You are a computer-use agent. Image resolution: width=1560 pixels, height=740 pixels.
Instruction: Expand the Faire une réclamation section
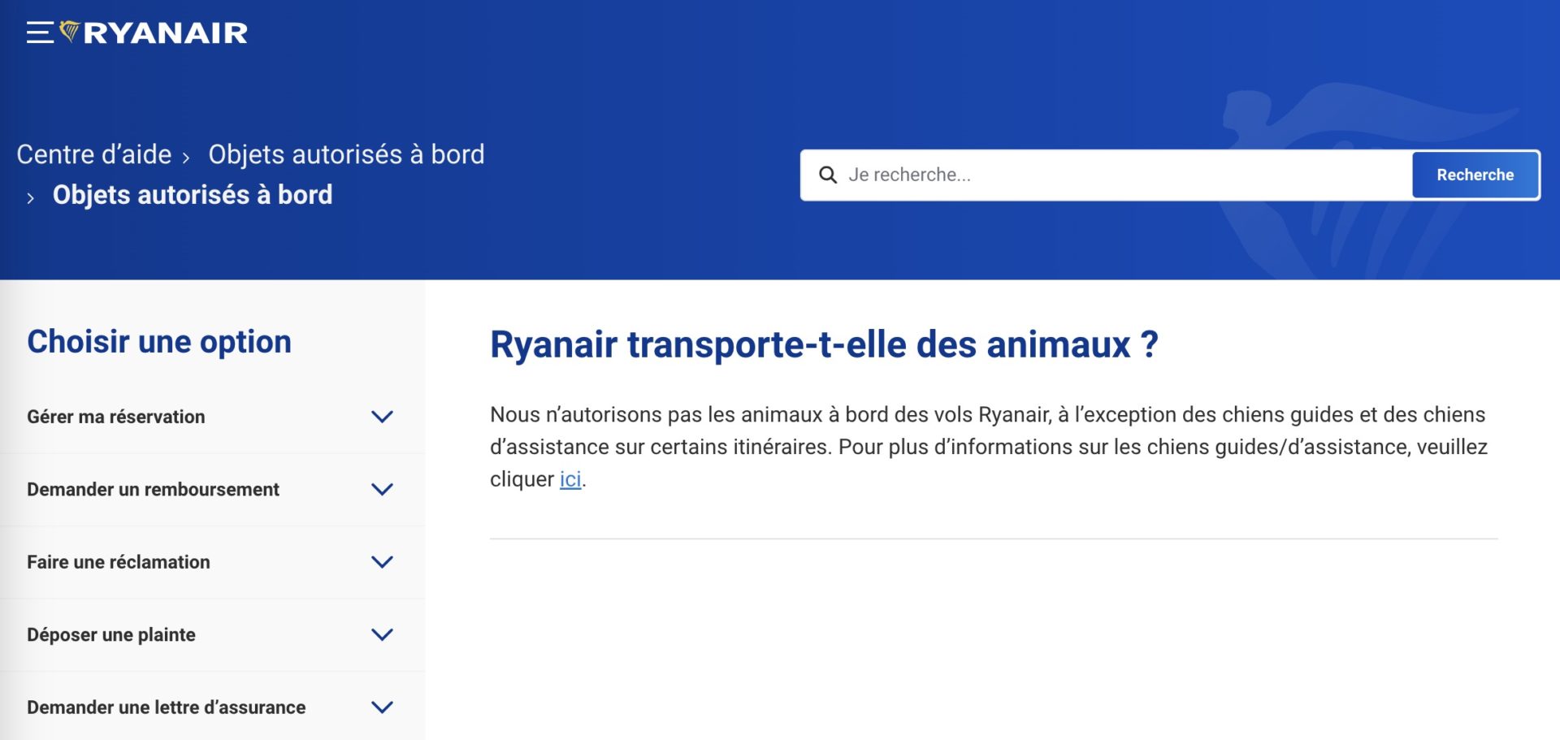117,561
